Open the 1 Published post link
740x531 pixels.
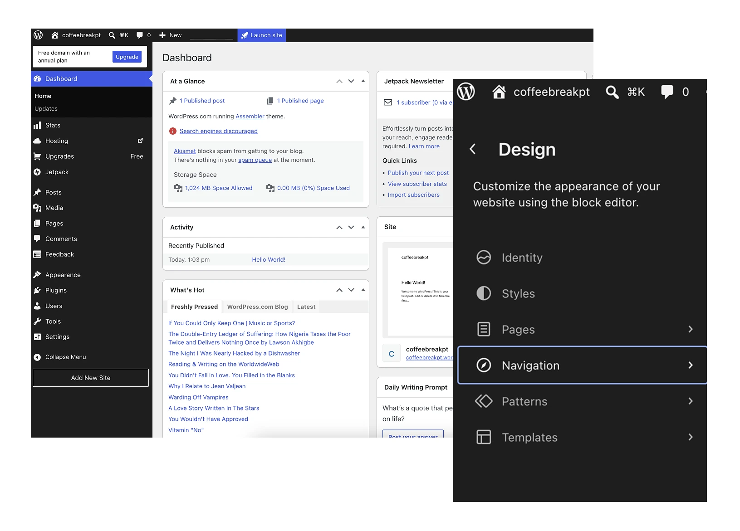click(x=202, y=101)
